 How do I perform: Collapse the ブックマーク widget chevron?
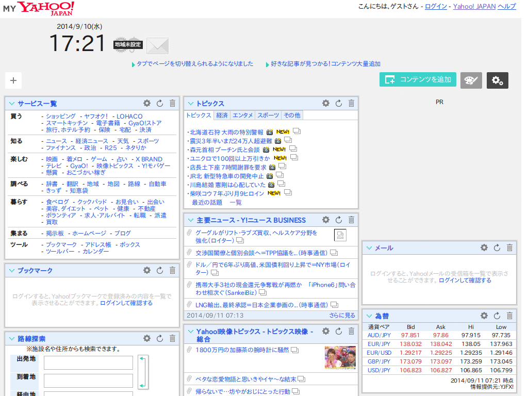pyautogui.click(x=12, y=271)
